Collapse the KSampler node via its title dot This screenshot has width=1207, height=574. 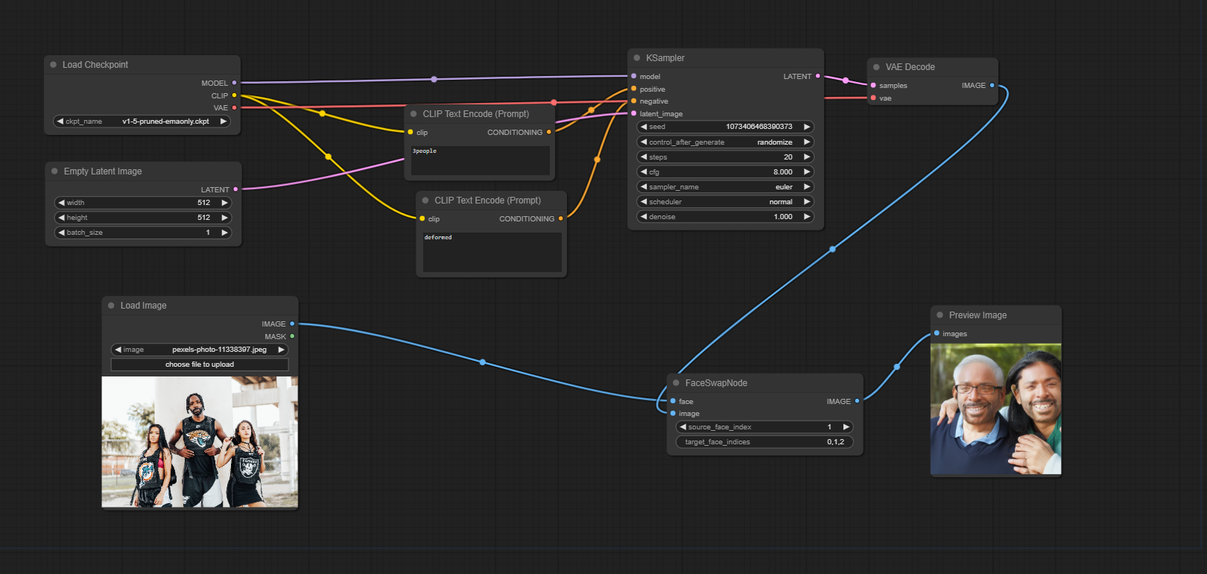point(637,58)
